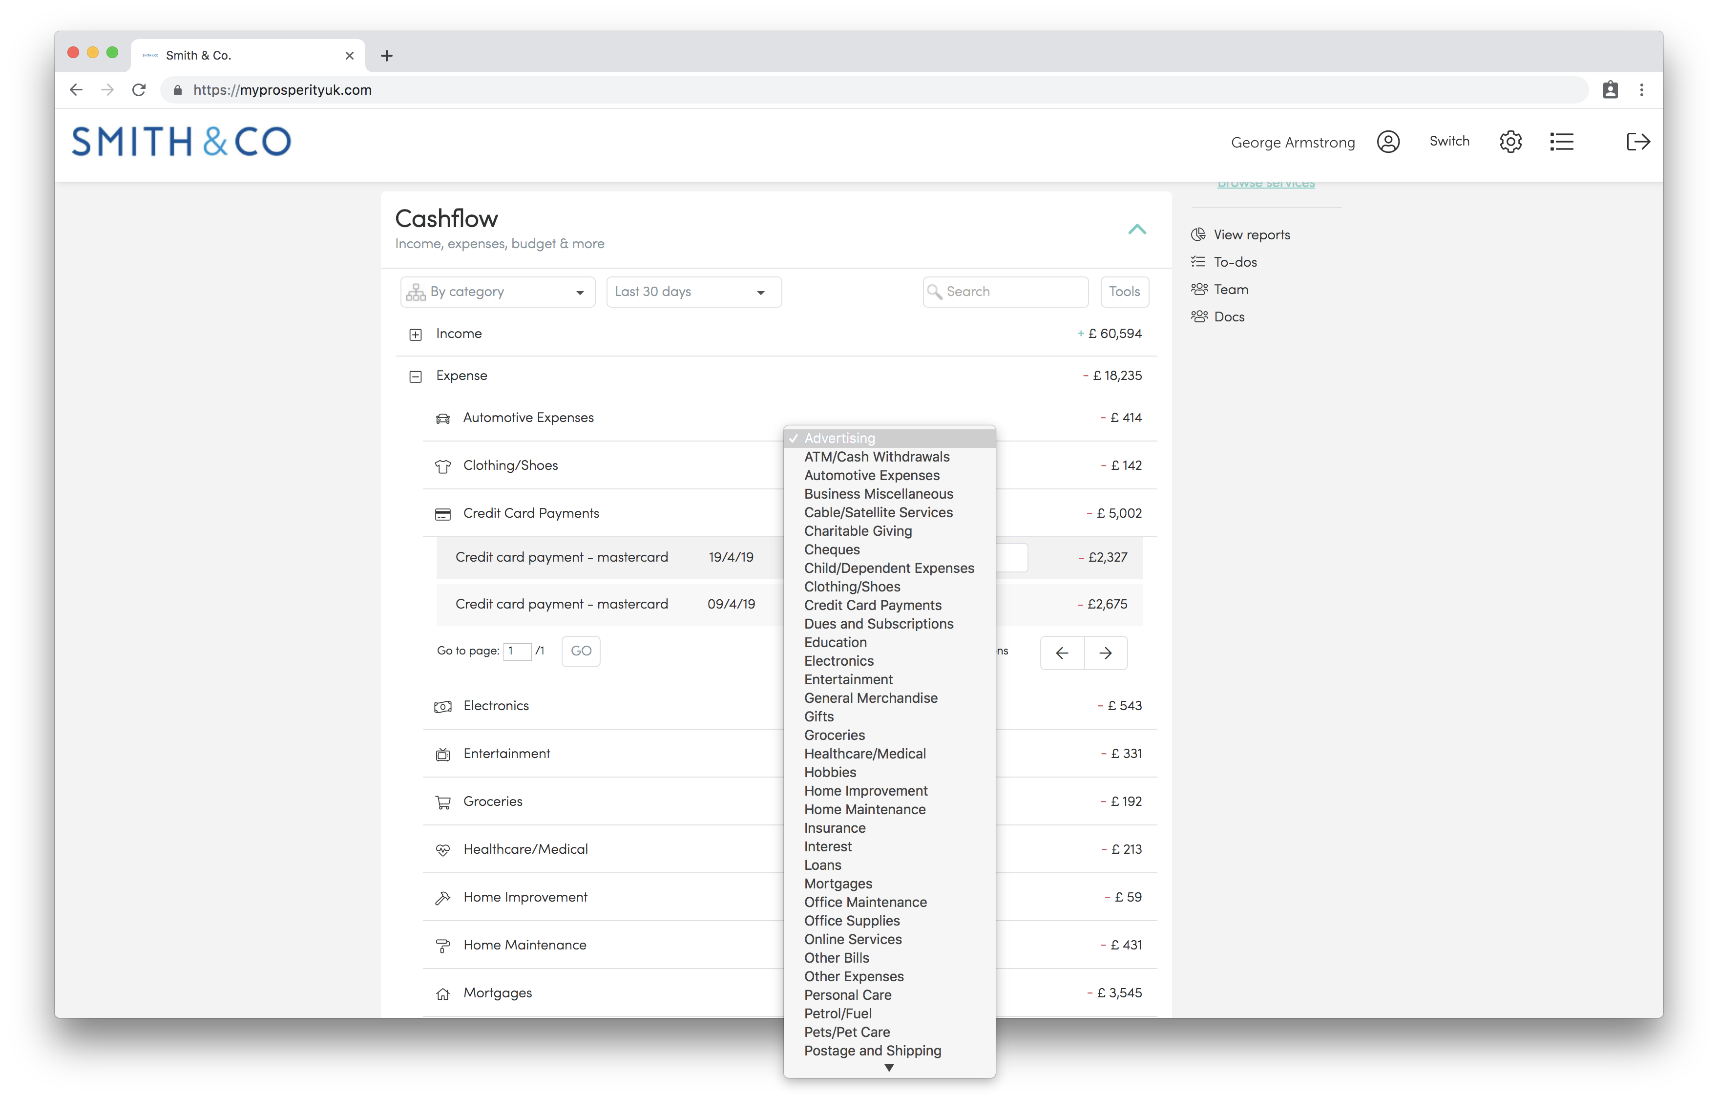1718x1096 pixels.
Task: Open the 09/4/19 mastercard payment row
Action: pyautogui.click(x=789, y=604)
